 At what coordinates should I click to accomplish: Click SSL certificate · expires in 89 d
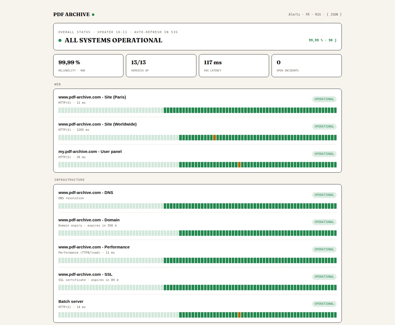tap(88, 280)
